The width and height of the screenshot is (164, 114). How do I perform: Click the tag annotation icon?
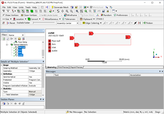point(111,7)
